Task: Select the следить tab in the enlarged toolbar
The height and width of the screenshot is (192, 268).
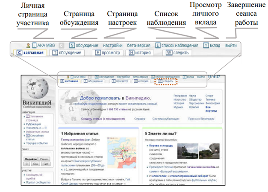Action: pyautogui.click(x=177, y=52)
